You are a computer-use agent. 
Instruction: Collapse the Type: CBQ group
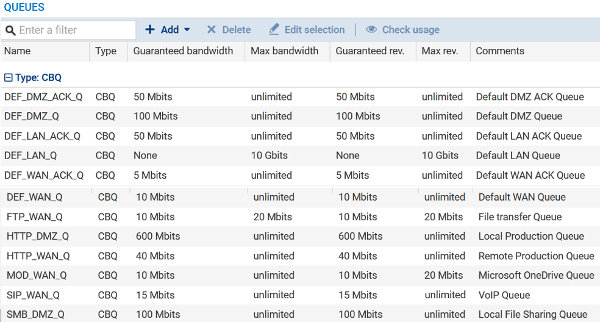[x=9, y=77]
